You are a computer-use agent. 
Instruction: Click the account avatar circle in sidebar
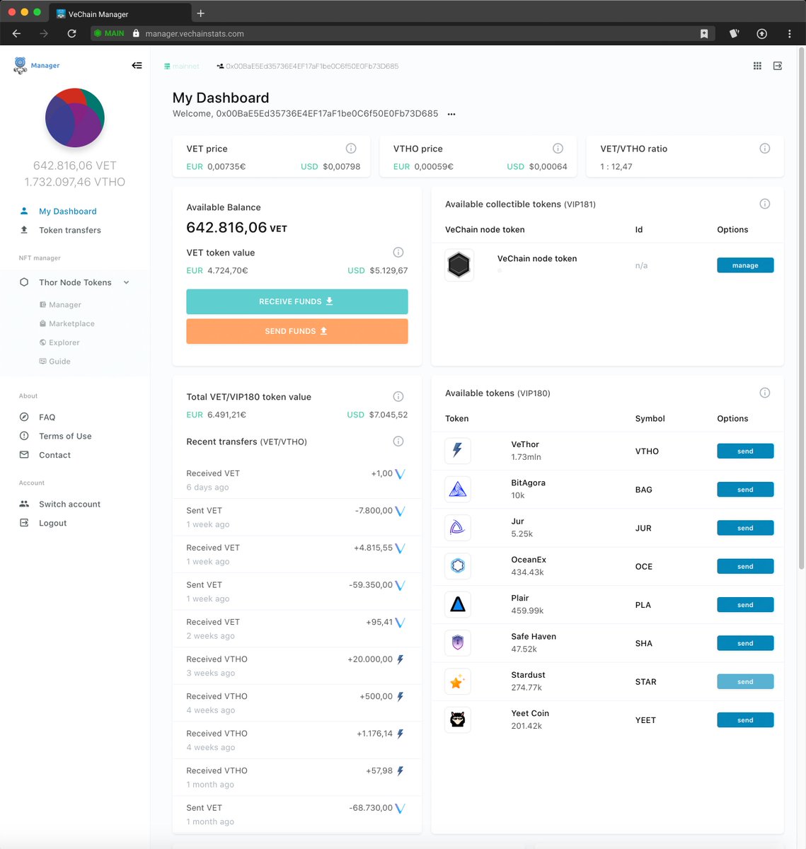pyautogui.click(x=75, y=118)
